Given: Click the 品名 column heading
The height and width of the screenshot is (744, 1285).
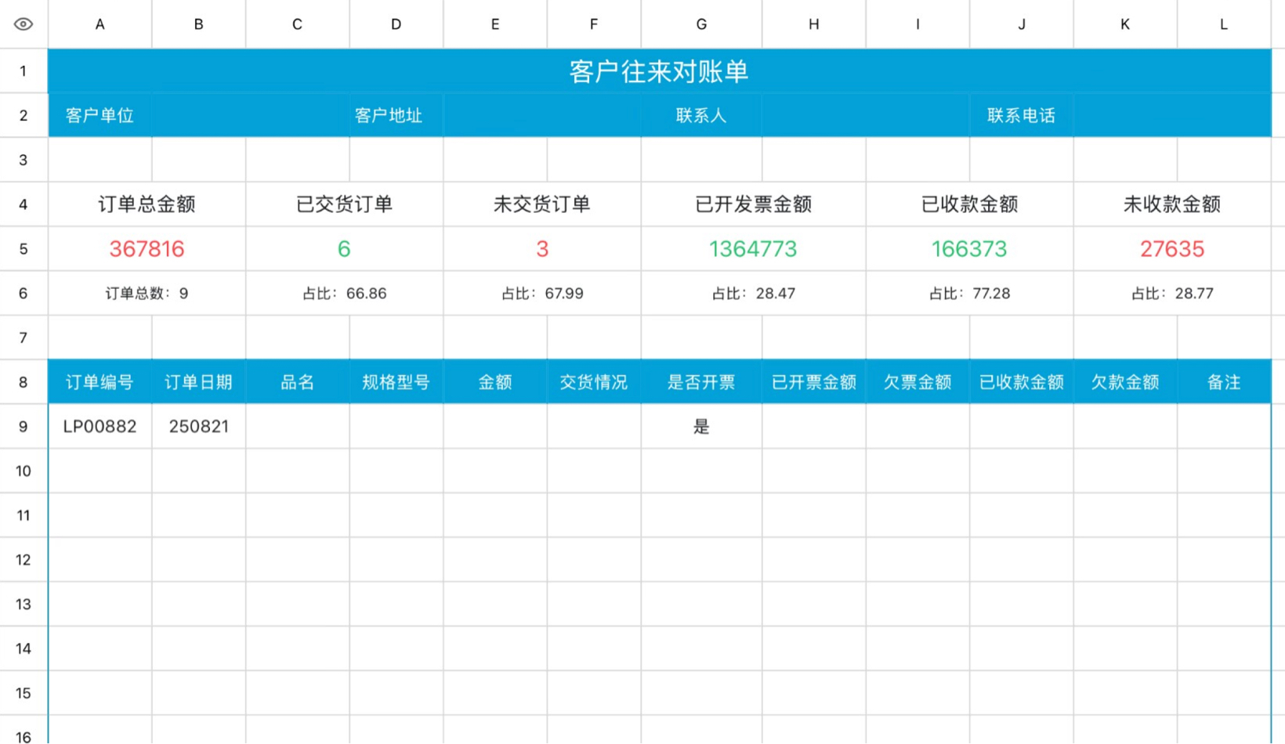Looking at the screenshot, I should click(x=298, y=382).
